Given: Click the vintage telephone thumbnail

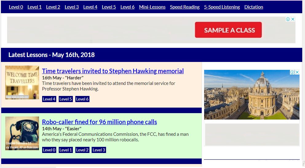Looking at the screenshot, I should [22, 133].
